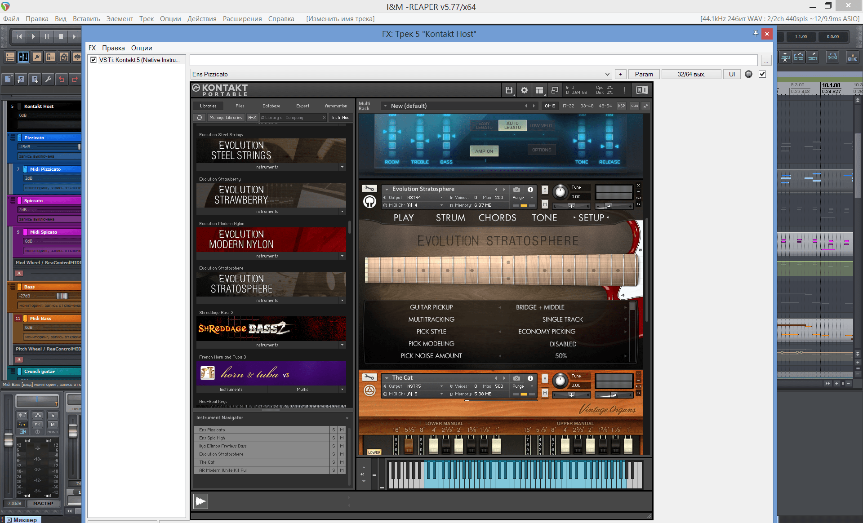The height and width of the screenshot is (523, 863).
Task: Open the Вставить menu
Action: point(86,18)
